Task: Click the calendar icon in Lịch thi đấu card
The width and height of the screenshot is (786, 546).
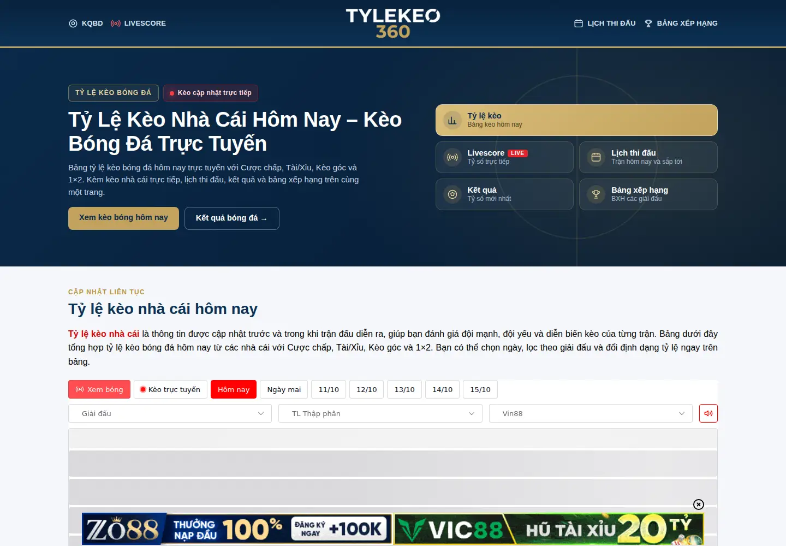Action: pos(596,157)
